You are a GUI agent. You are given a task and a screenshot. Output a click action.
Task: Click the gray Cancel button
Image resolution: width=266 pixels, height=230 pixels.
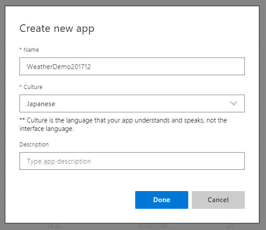pyautogui.click(x=218, y=200)
